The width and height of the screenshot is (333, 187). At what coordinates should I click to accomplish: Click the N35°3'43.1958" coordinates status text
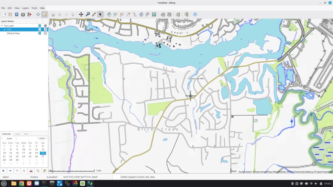pyautogui.click(x=81, y=177)
